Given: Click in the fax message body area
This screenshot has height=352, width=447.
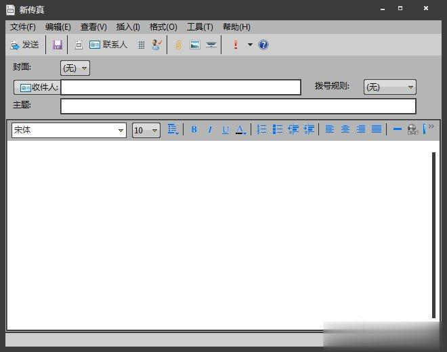Looking at the screenshot, I should pos(218,235).
